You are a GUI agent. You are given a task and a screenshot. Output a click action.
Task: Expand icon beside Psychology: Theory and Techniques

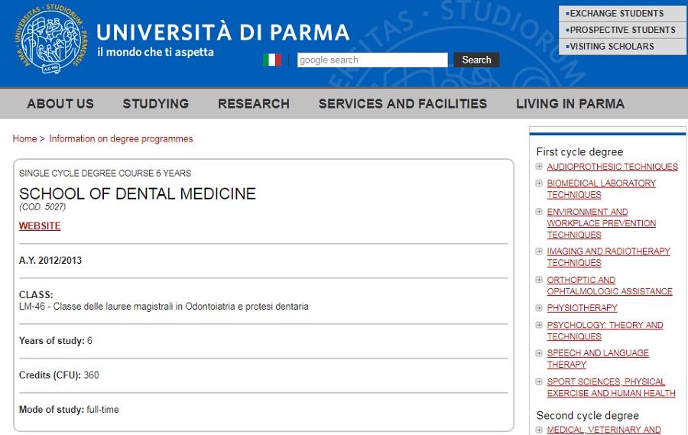(539, 325)
